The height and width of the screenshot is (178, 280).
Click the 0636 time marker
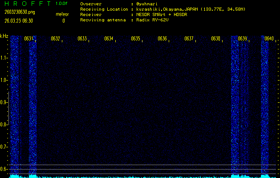point(162,39)
